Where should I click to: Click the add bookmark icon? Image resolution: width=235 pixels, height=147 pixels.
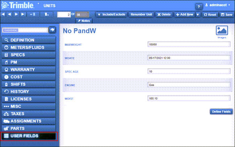47,14
